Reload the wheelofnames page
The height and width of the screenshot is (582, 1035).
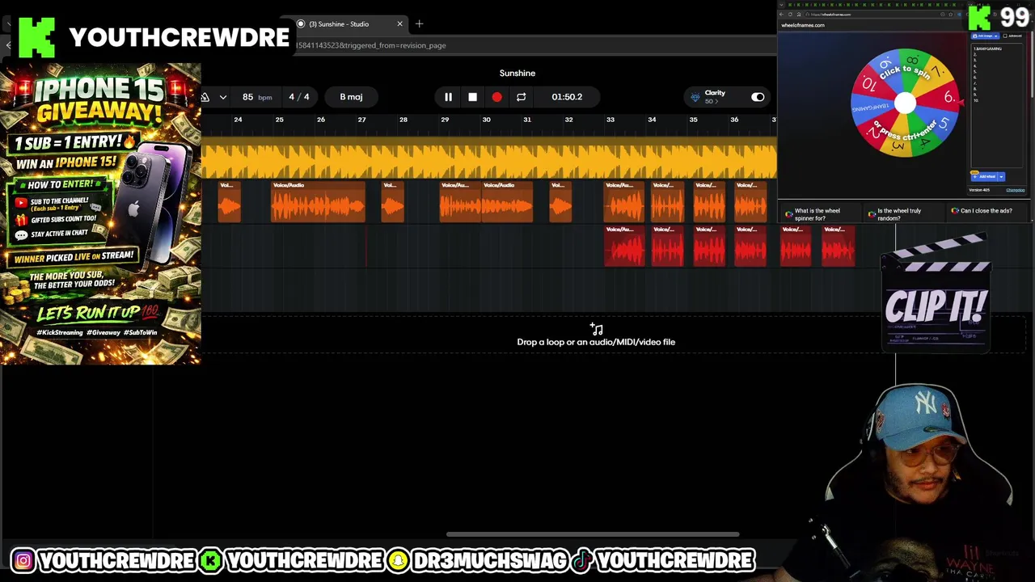[790, 15]
